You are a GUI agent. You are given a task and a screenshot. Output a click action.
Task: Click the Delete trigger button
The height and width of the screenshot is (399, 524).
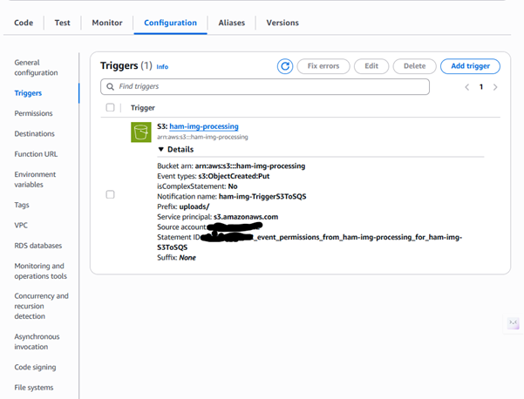click(414, 66)
